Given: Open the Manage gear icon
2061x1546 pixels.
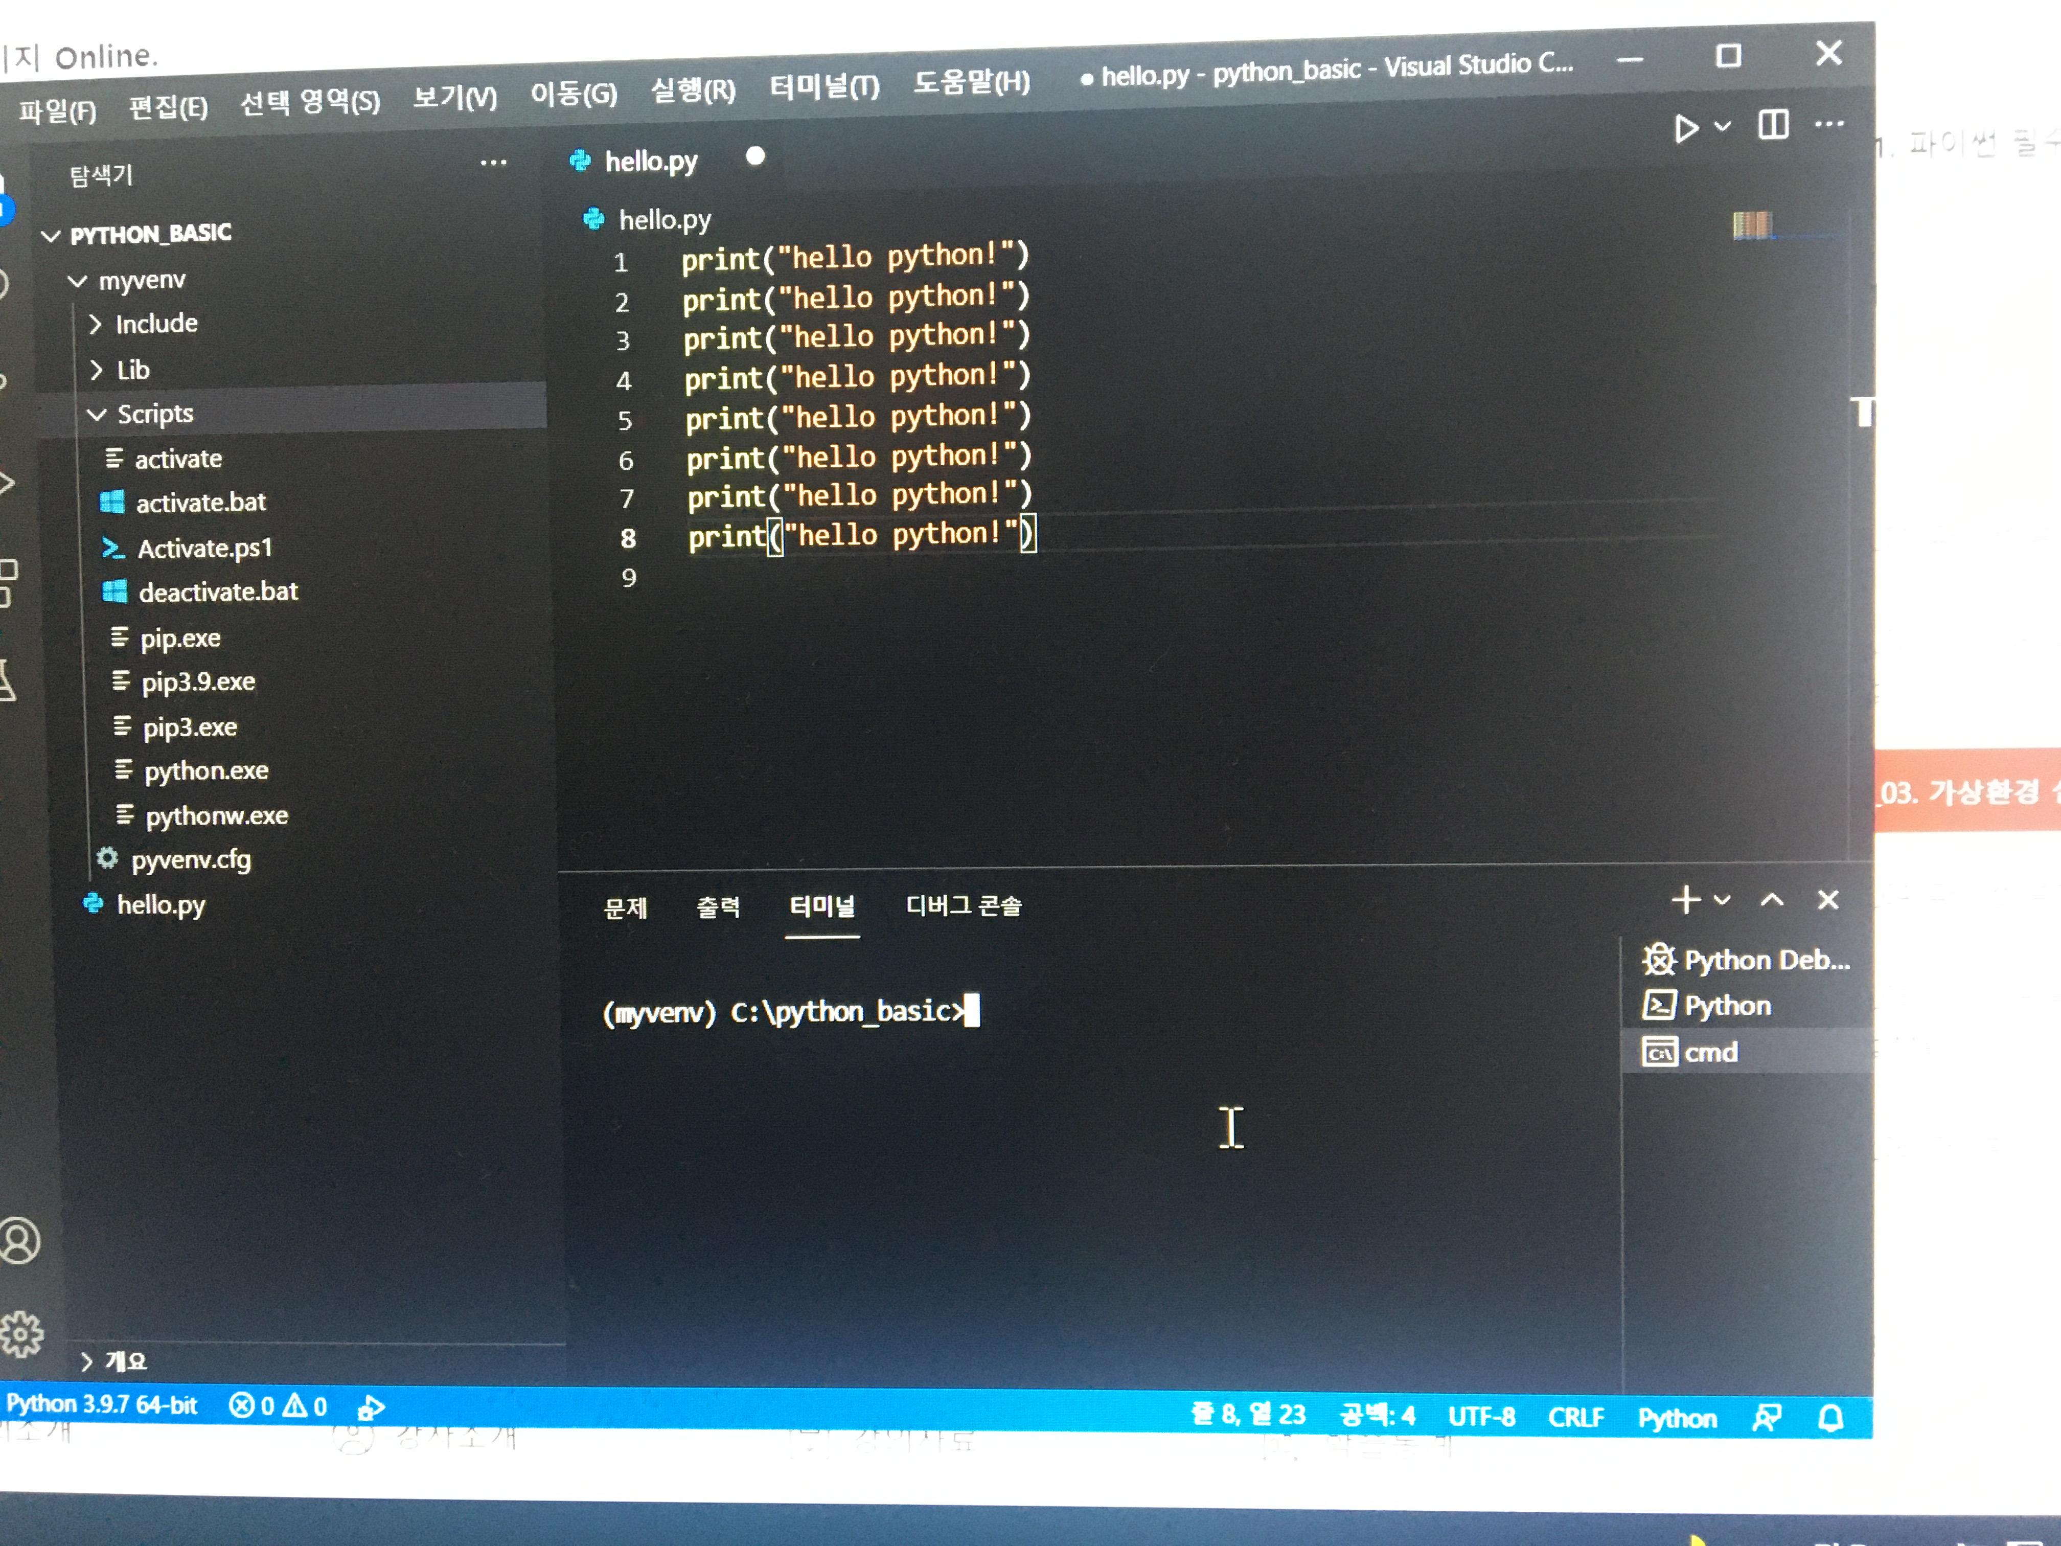Looking at the screenshot, I should pos(20,1334).
